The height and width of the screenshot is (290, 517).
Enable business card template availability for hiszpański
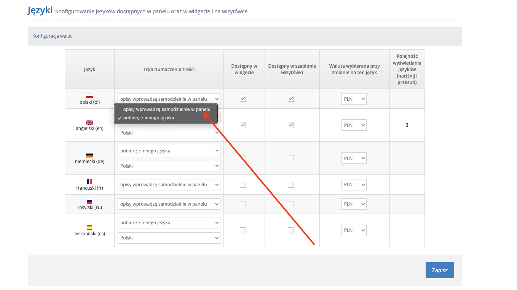pyautogui.click(x=291, y=230)
